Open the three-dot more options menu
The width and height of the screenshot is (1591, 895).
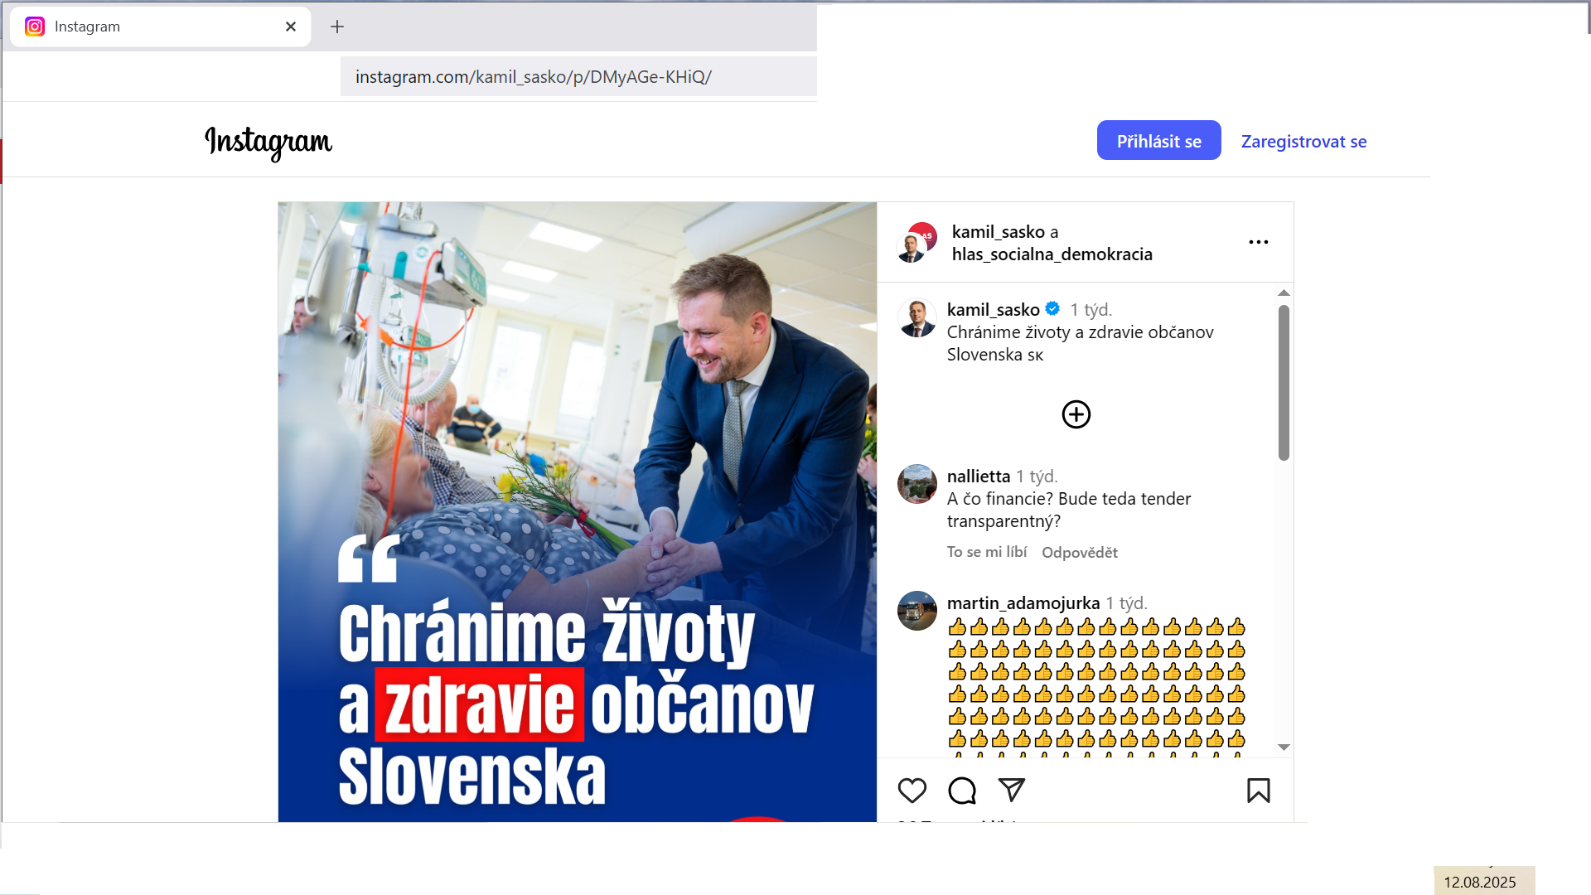[x=1258, y=242]
